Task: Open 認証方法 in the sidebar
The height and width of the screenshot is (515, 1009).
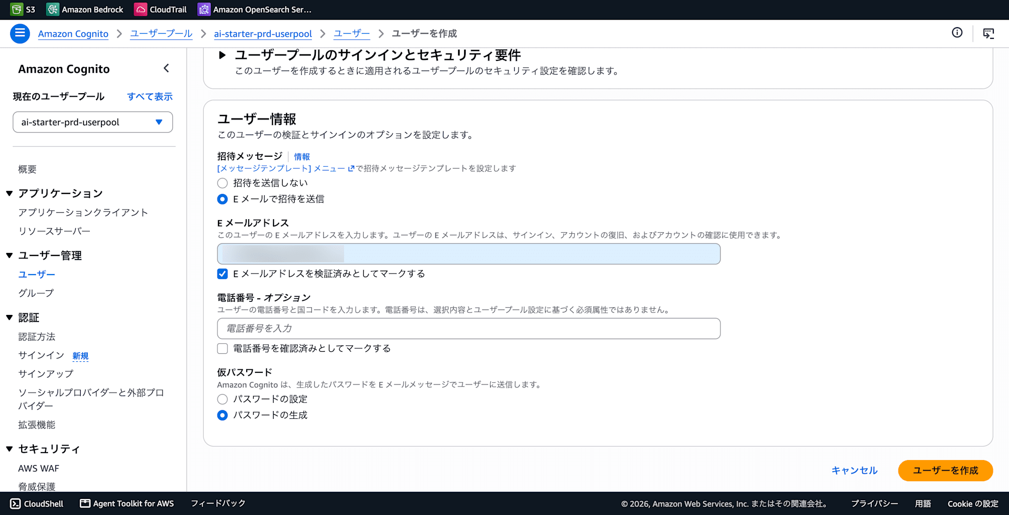Action: [x=37, y=337]
